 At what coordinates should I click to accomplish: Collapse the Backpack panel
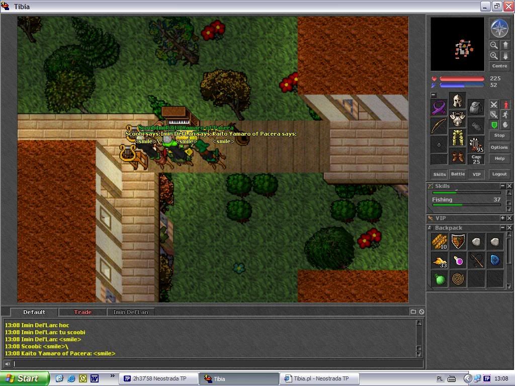[x=502, y=228]
